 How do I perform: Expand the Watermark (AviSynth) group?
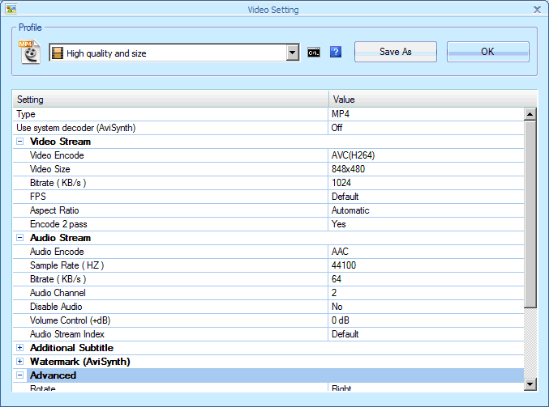(x=20, y=361)
